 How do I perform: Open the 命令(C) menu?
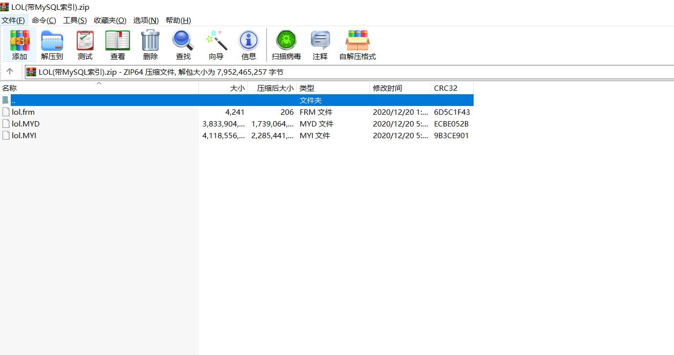pyautogui.click(x=44, y=20)
